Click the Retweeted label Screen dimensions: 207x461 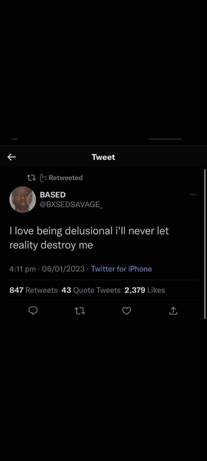point(65,178)
